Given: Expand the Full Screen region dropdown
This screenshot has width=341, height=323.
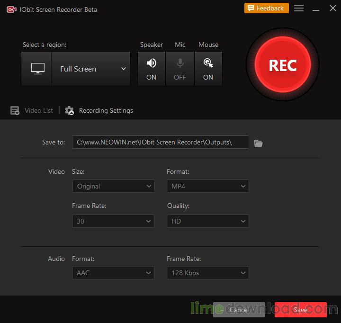Looking at the screenshot, I should [91, 69].
